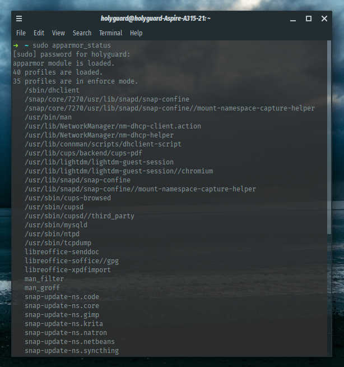Open the Help menu
The width and height of the screenshot is (344, 367).
tap(136, 33)
